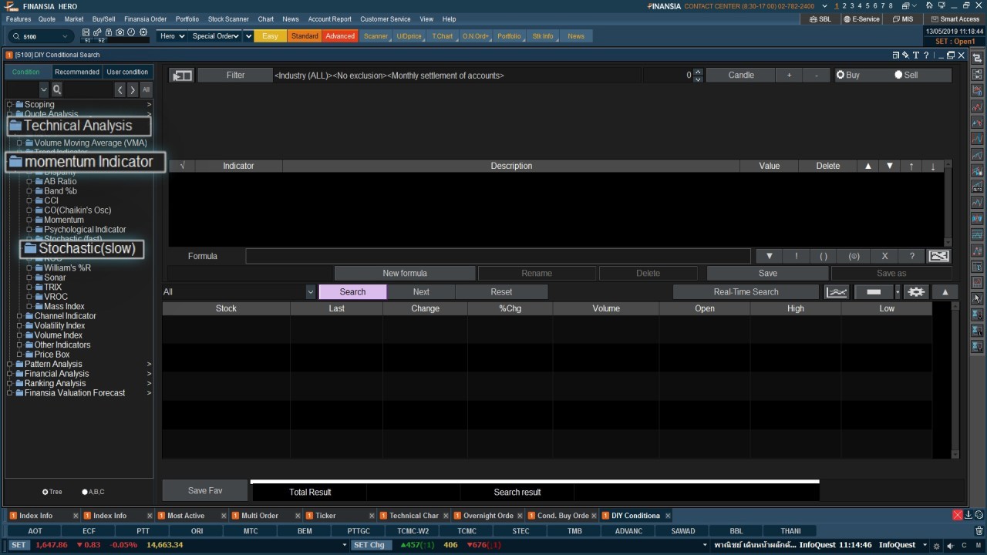The image size is (987, 555).
Task: Click the save icon in the top toolbar
Action: (86, 33)
